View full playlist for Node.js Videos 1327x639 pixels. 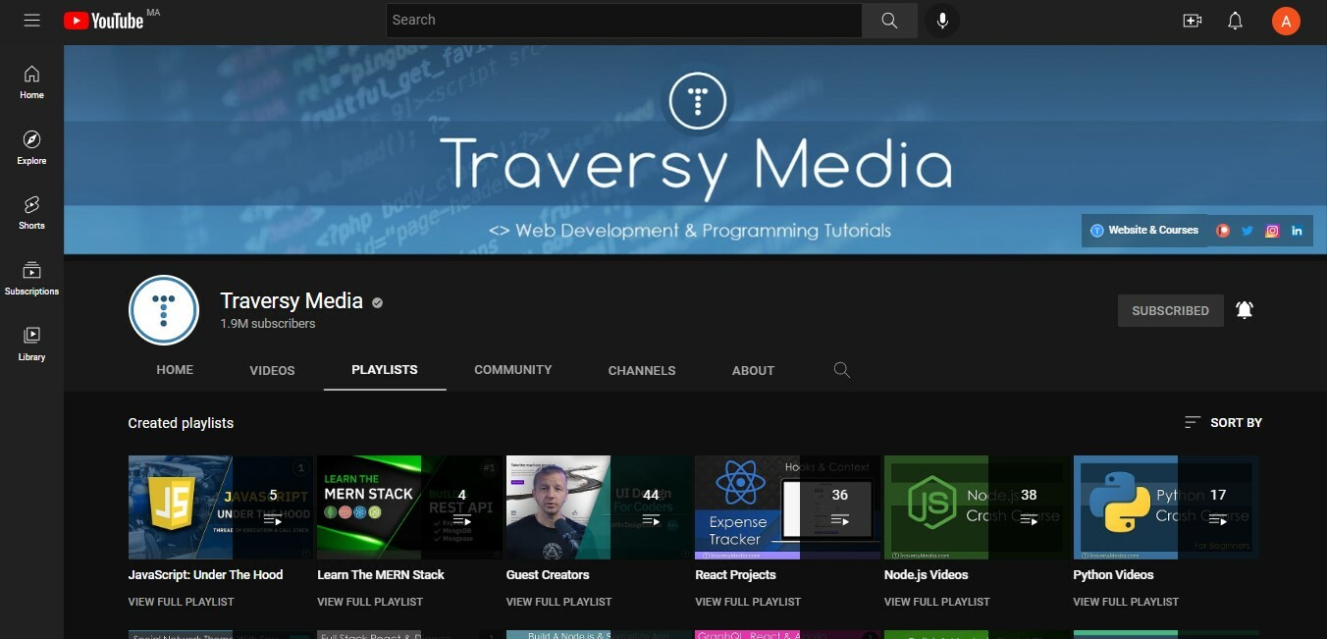[x=936, y=601]
